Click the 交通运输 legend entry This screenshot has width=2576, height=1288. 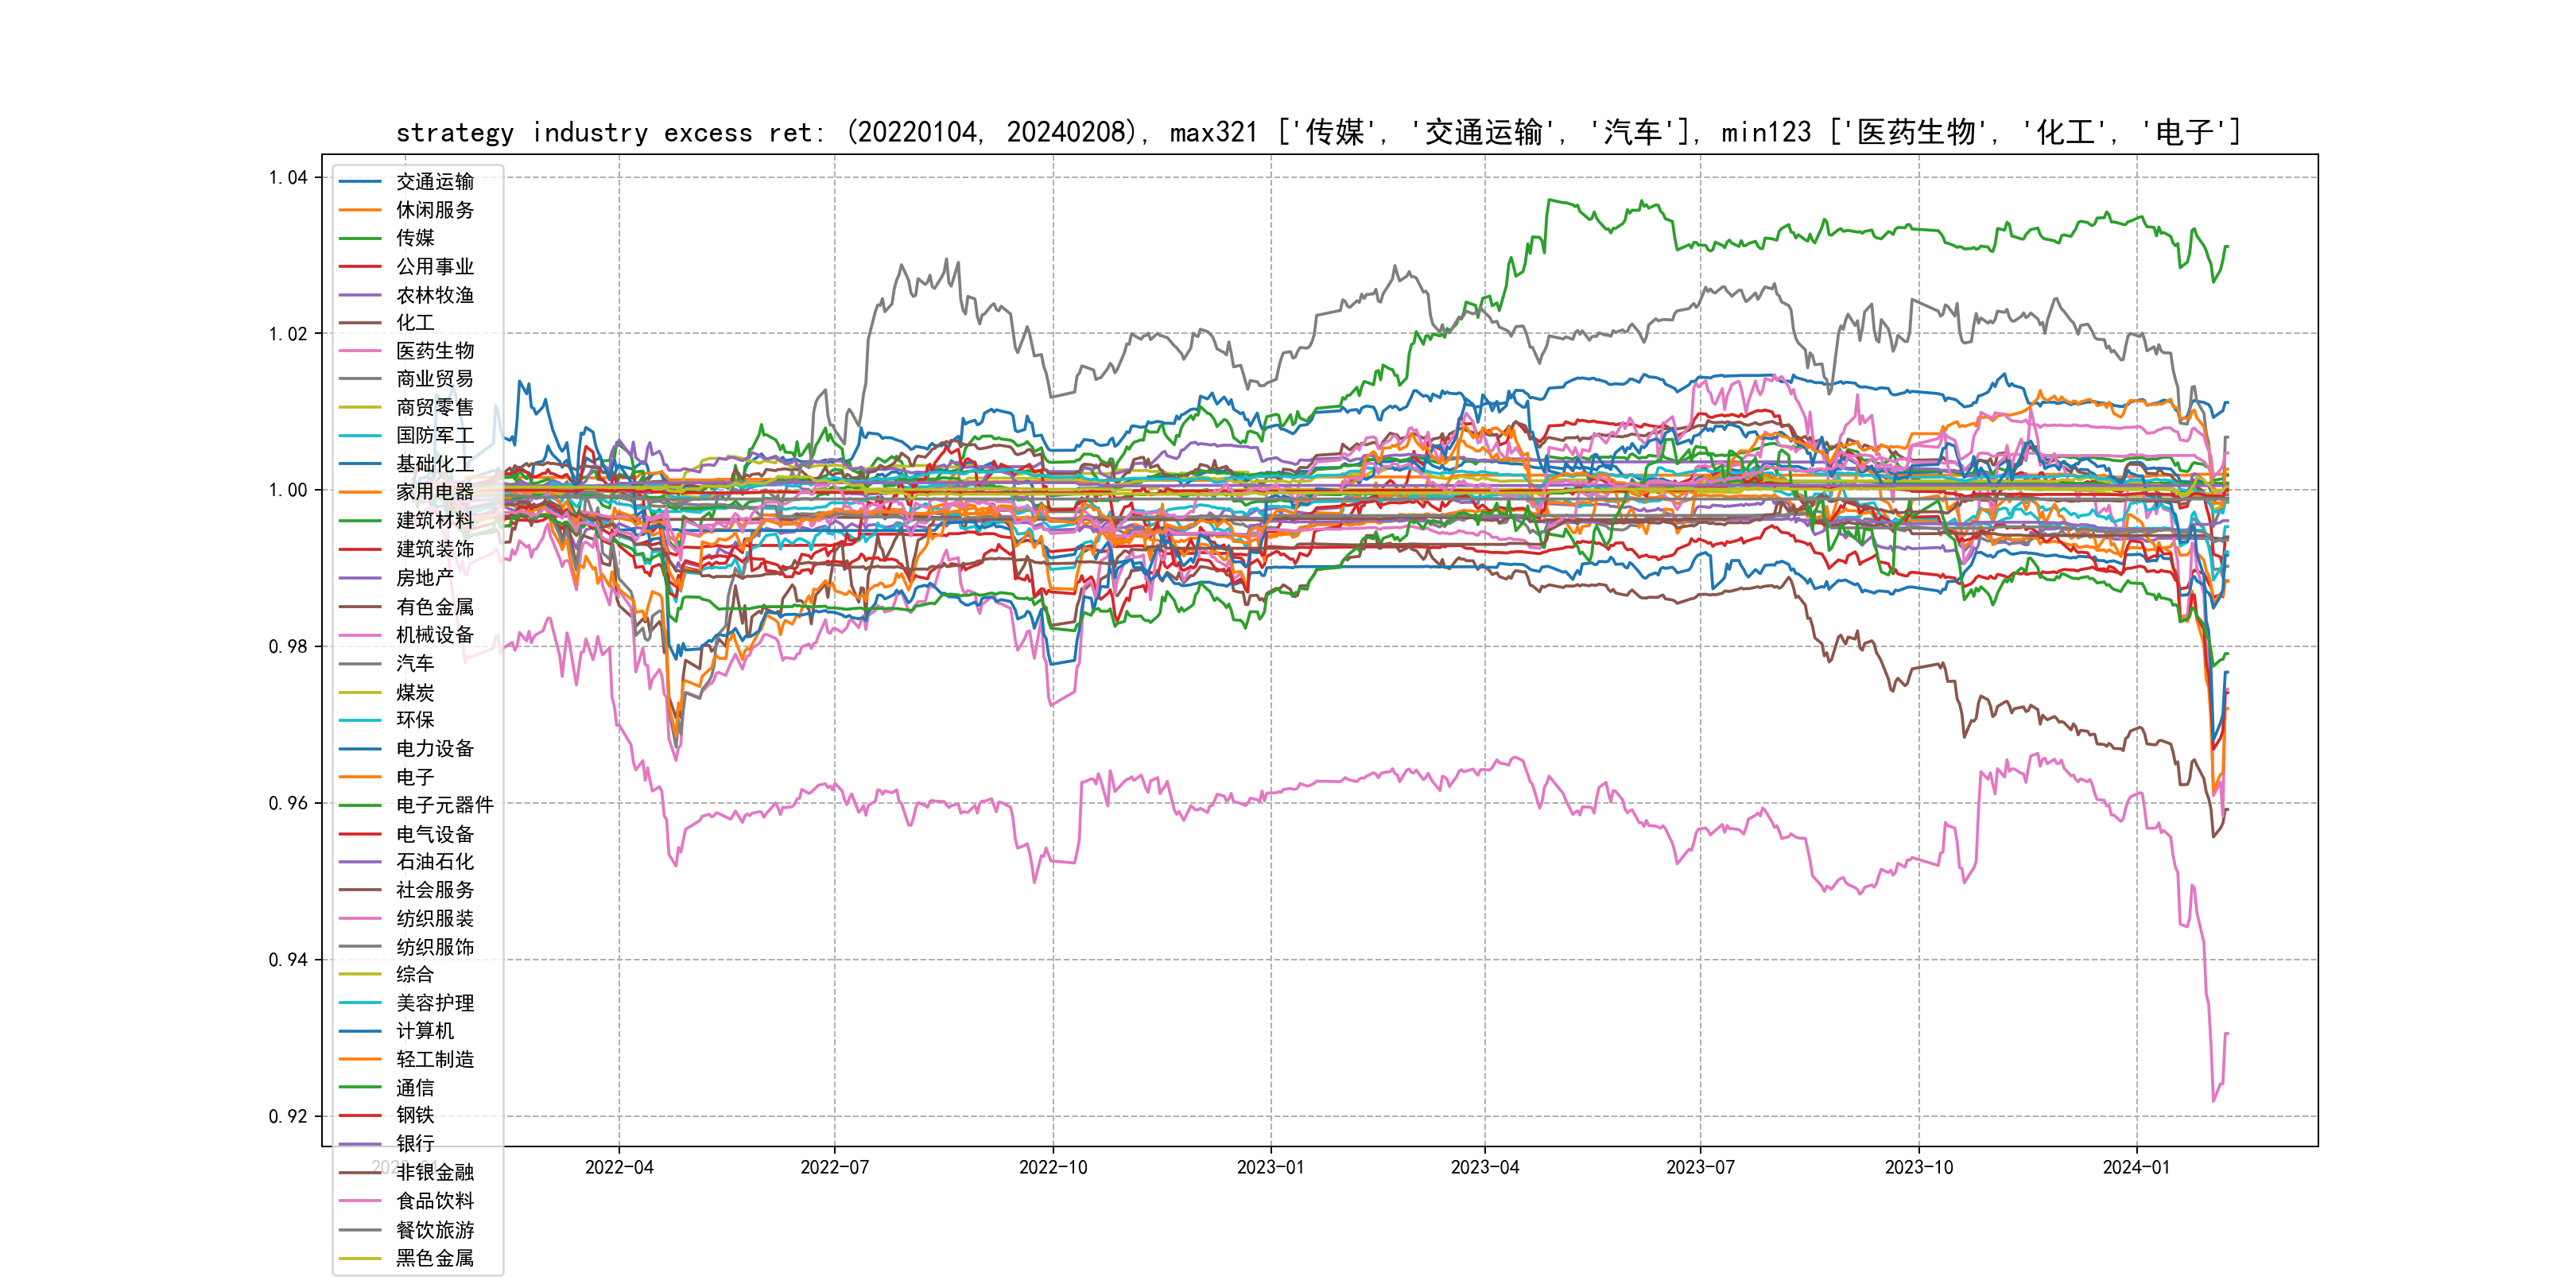coord(434,181)
